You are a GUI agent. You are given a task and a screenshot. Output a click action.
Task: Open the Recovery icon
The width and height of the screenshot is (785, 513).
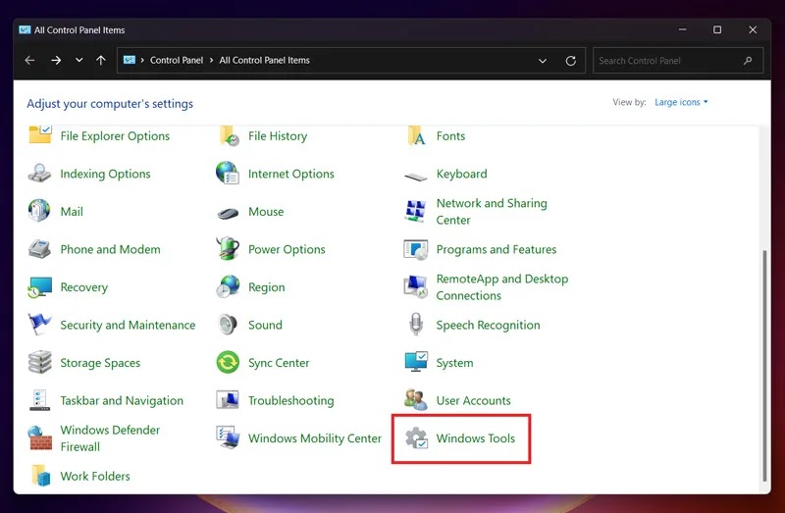tap(40, 287)
